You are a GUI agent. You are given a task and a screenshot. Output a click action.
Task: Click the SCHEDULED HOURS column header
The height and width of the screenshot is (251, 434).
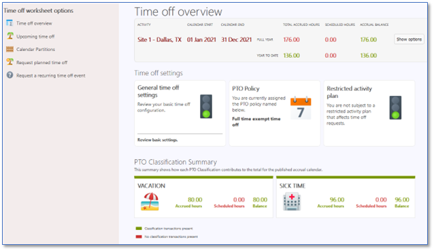coord(340,24)
